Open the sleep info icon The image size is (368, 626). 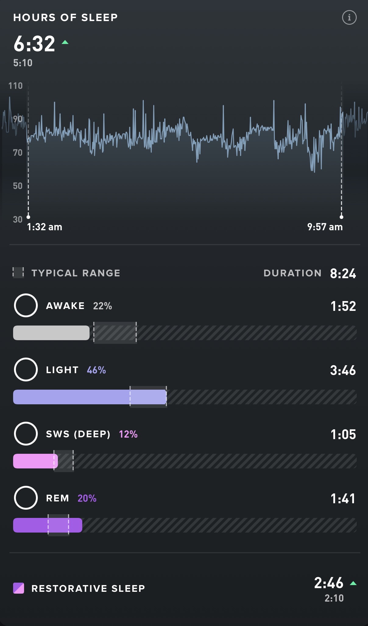[x=349, y=18]
